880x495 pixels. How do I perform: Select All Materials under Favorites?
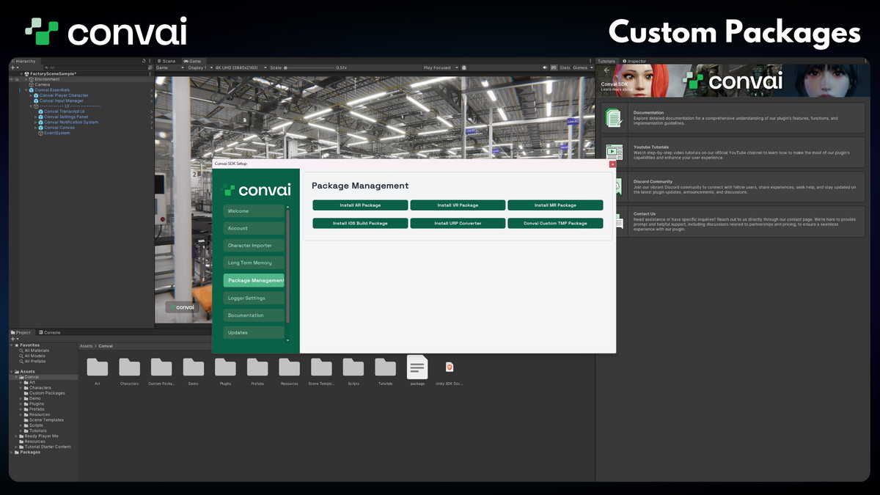pyautogui.click(x=35, y=351)
